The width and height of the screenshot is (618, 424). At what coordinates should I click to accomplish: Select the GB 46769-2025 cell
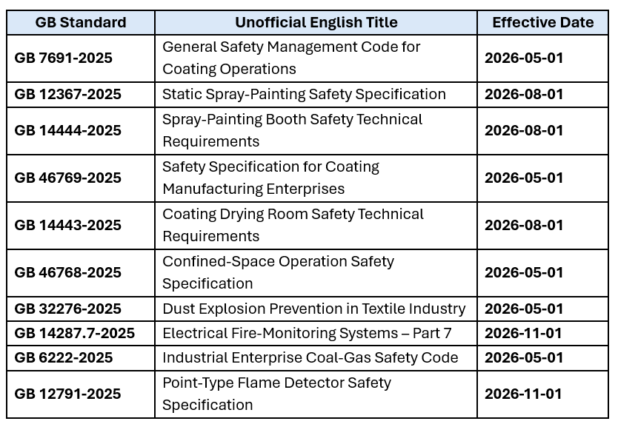68,178
